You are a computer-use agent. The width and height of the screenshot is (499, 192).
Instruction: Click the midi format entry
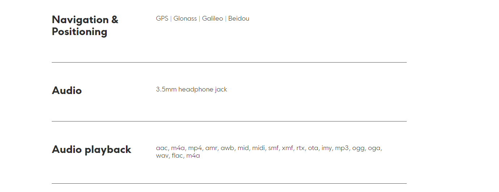coord(258,148)
